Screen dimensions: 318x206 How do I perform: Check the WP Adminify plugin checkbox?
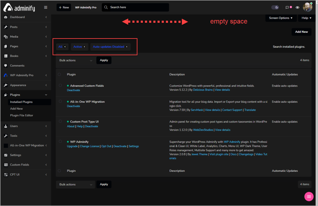[x=60, y=141]
